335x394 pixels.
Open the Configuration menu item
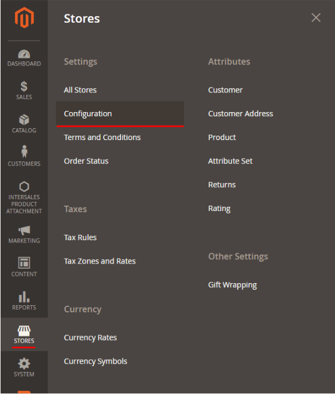pyautogui.click(x=120, y=114)
